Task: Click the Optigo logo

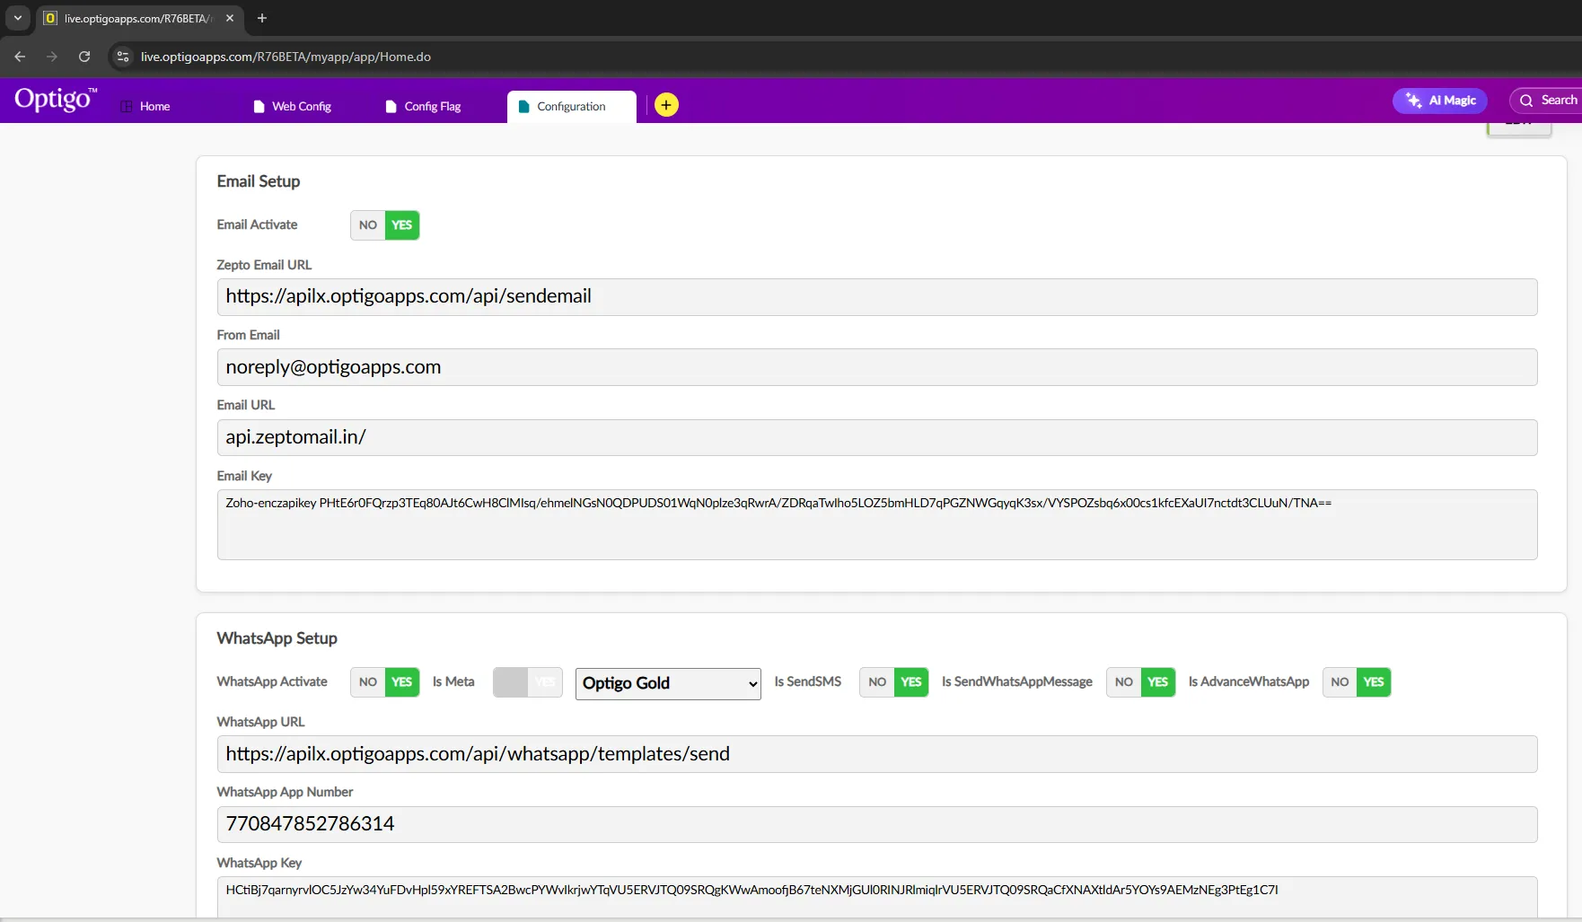Action: [x=55, y=100]
